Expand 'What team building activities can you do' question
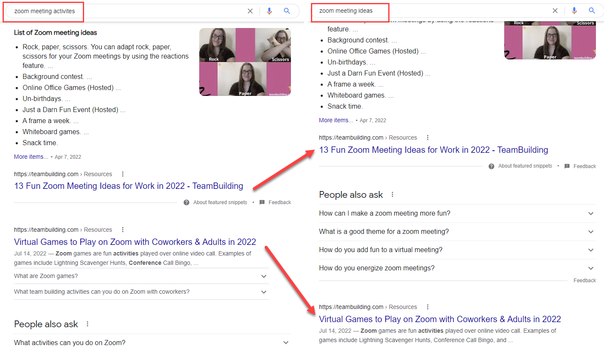The width and height of the screenshot is (604, 351). [x=141, y=292]
